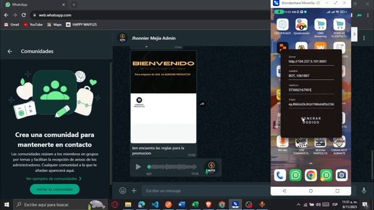Click the Windows taskbar search box
Viewport: 374px width, 210px height.
tap(60, 205)
